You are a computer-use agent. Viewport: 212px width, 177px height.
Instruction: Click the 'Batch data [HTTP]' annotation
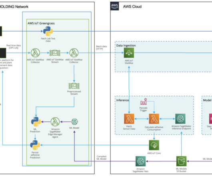(x=102, y=48)
